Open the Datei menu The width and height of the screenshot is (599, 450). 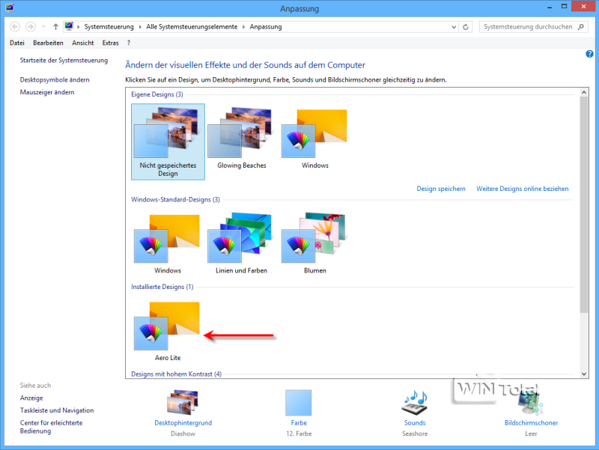click(17, 43)
